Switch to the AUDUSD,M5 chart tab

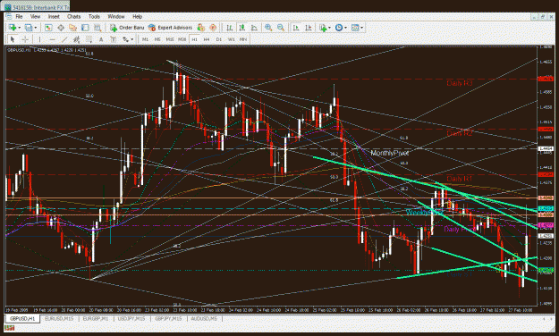point(204,318)
